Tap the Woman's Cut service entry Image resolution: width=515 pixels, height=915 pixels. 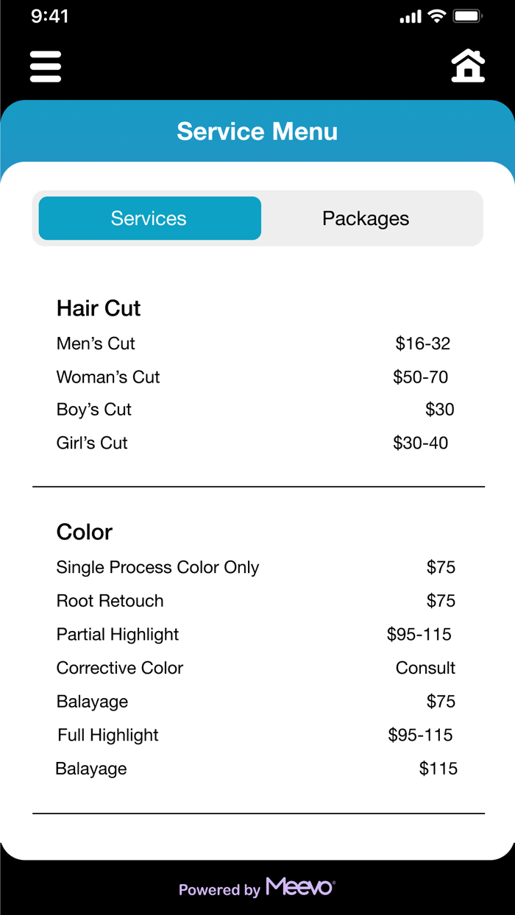click(x=108, y=377)
